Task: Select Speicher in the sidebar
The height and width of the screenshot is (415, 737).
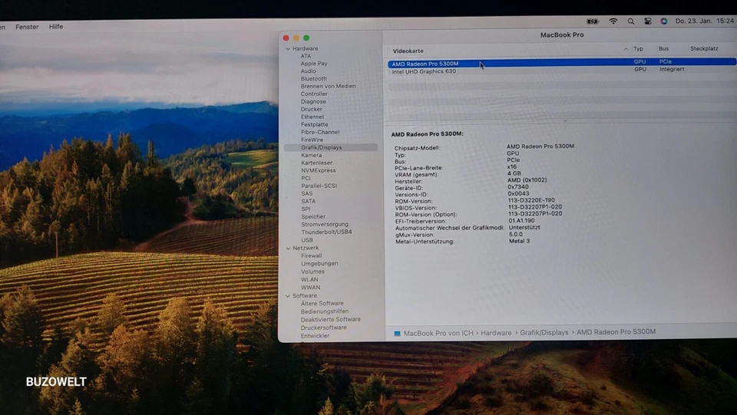Action: (x=313, y=216)
